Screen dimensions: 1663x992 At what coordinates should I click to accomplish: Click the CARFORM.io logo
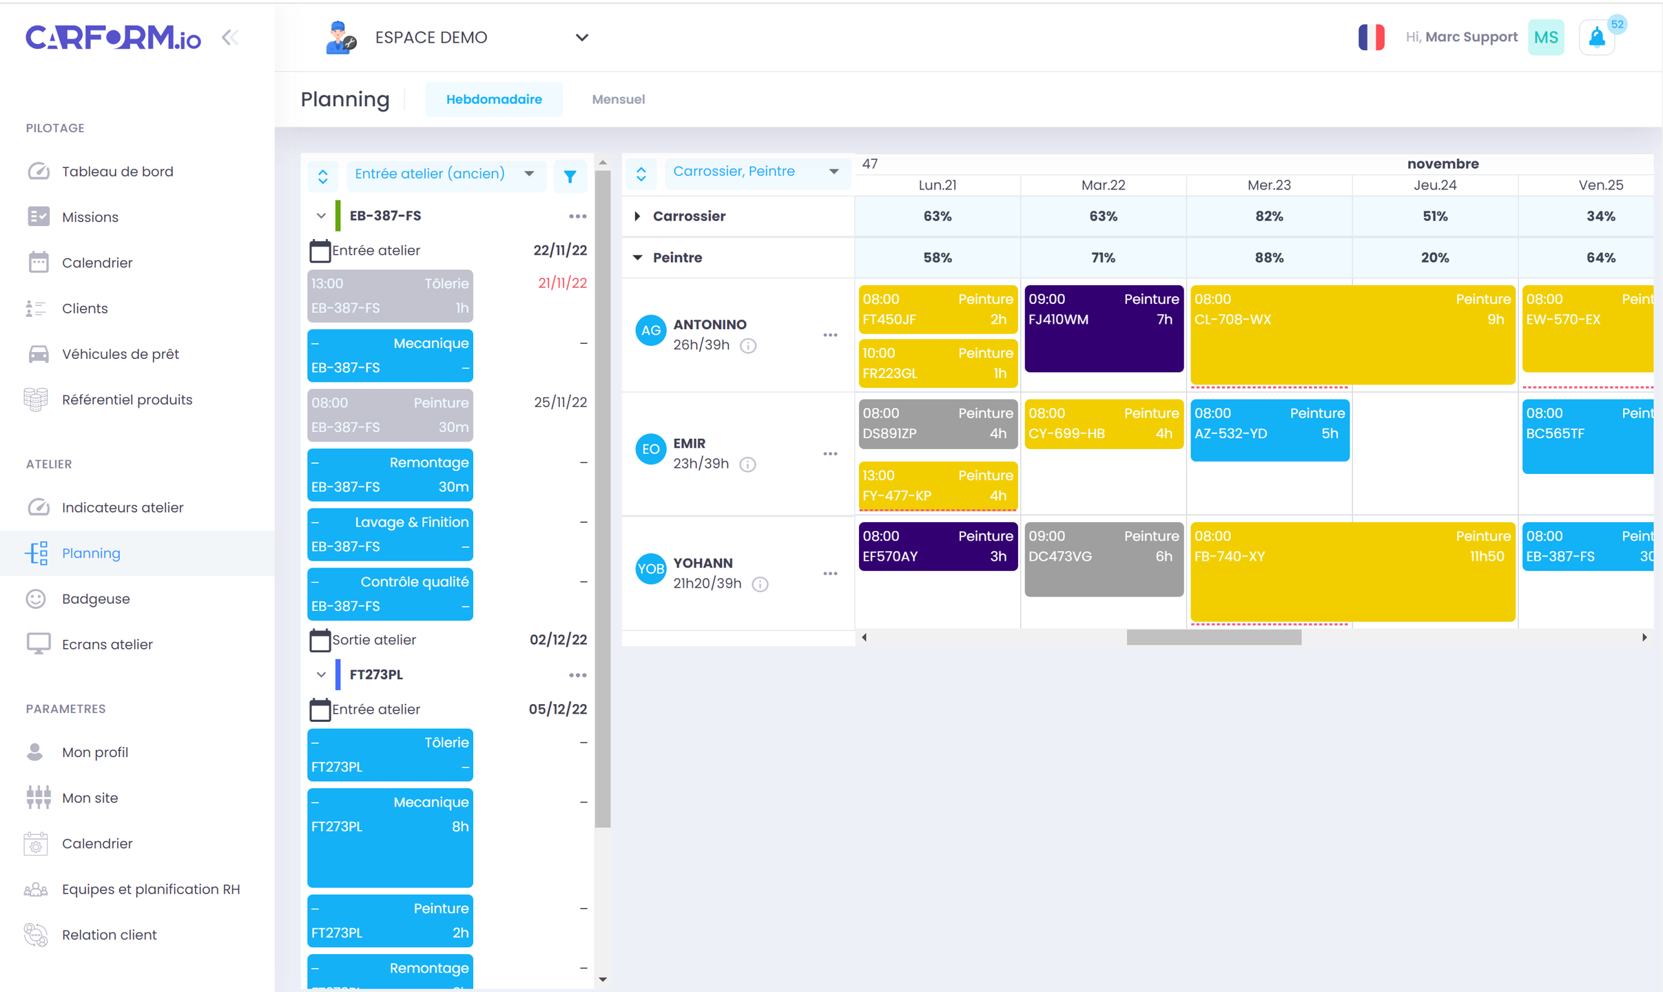(x=114, y=37)
